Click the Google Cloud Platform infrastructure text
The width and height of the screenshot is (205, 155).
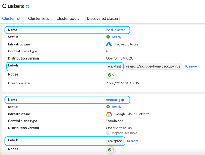click(x=132, y=114)
